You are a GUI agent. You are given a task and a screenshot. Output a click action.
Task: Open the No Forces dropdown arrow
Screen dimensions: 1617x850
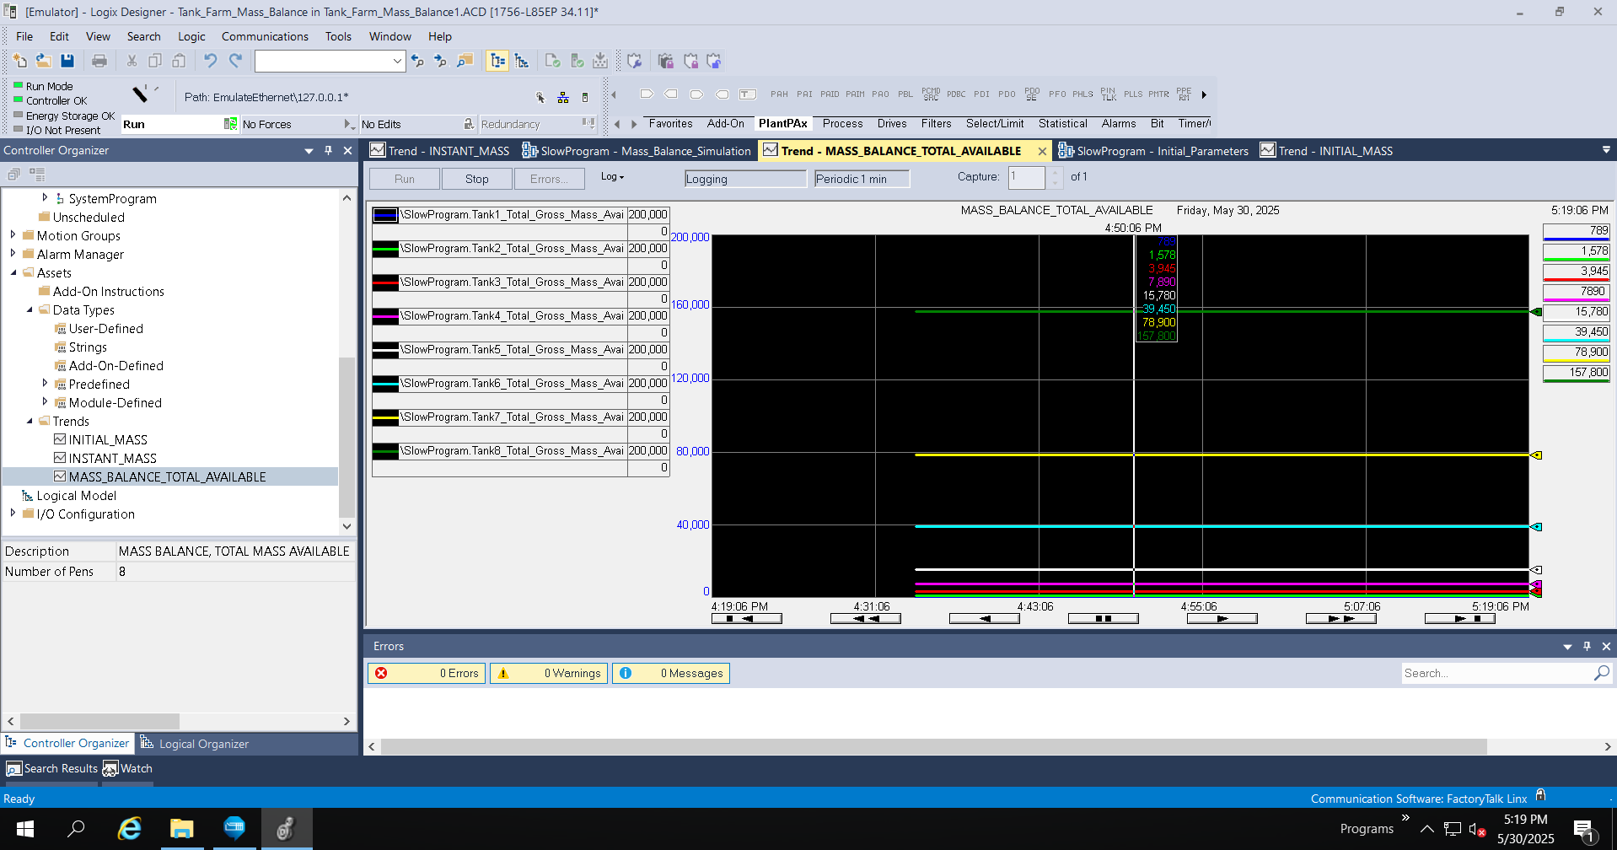[349, 124]
